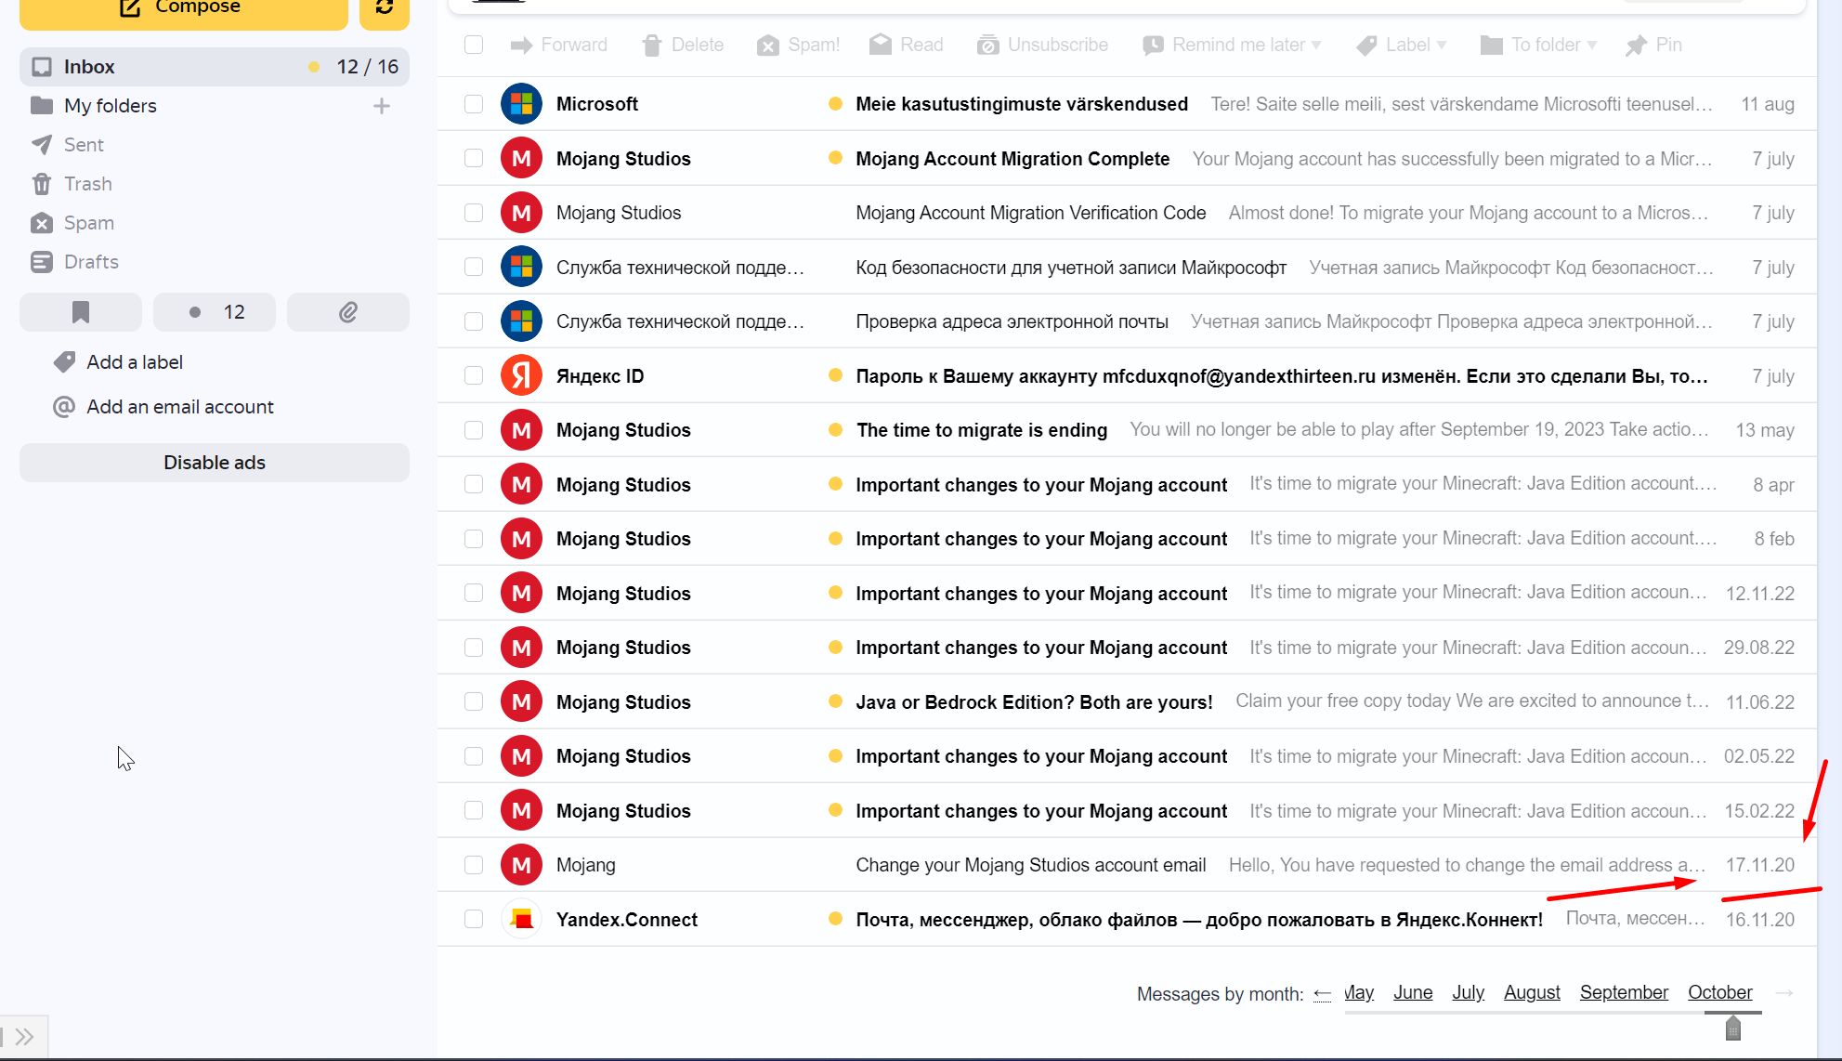Toggle unread dot on Яндекс ID email

[835, 376]
